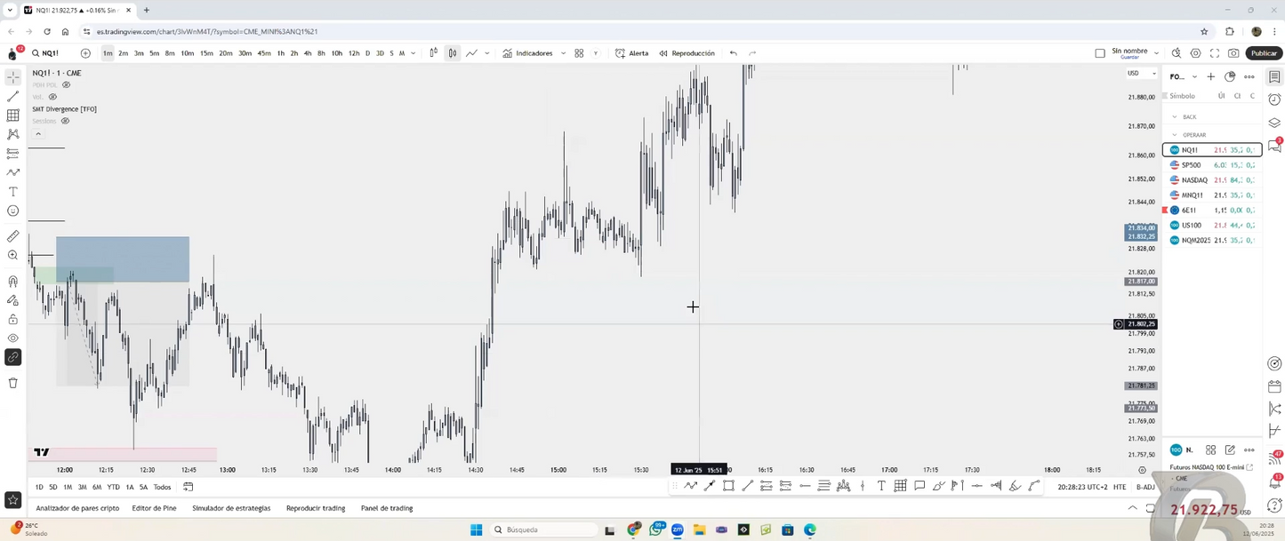
Task: Show the Sessions indicator
Action: point(65,121)
